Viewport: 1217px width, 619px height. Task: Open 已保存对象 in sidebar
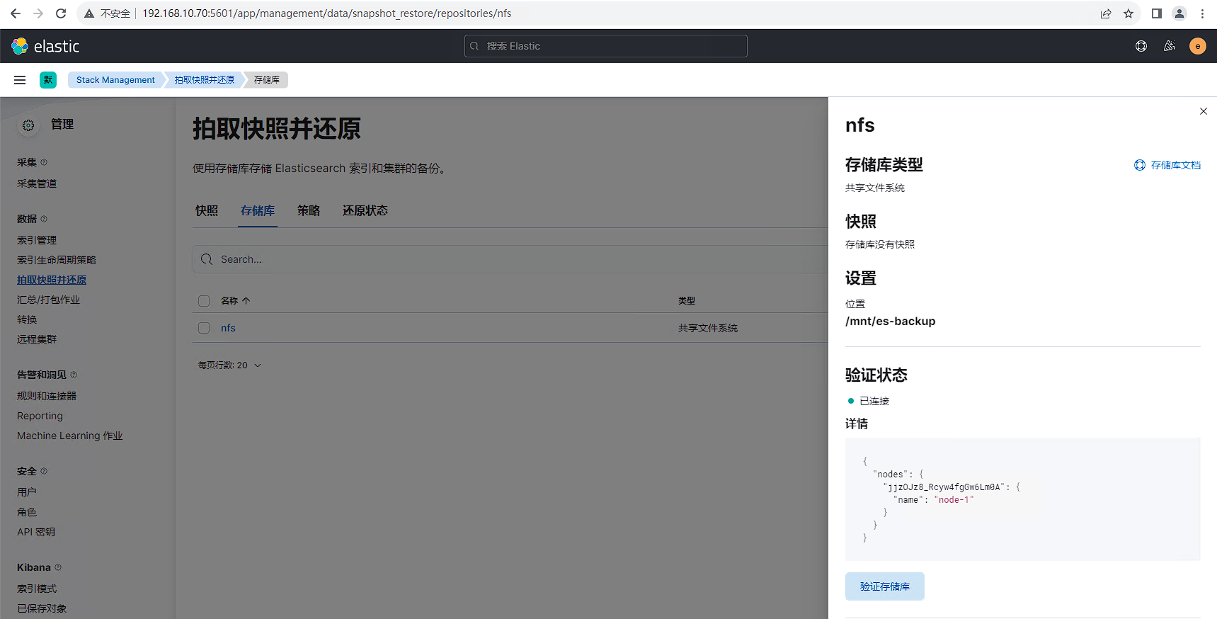[x=42, y=608]
